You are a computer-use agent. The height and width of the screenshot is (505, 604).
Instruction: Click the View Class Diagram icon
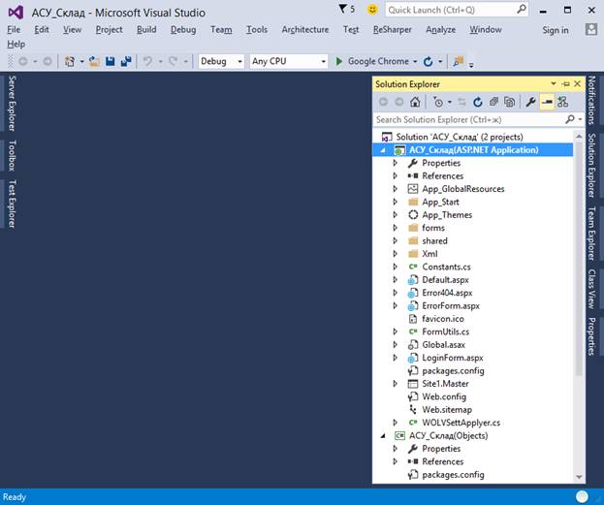tap(562, 102)
